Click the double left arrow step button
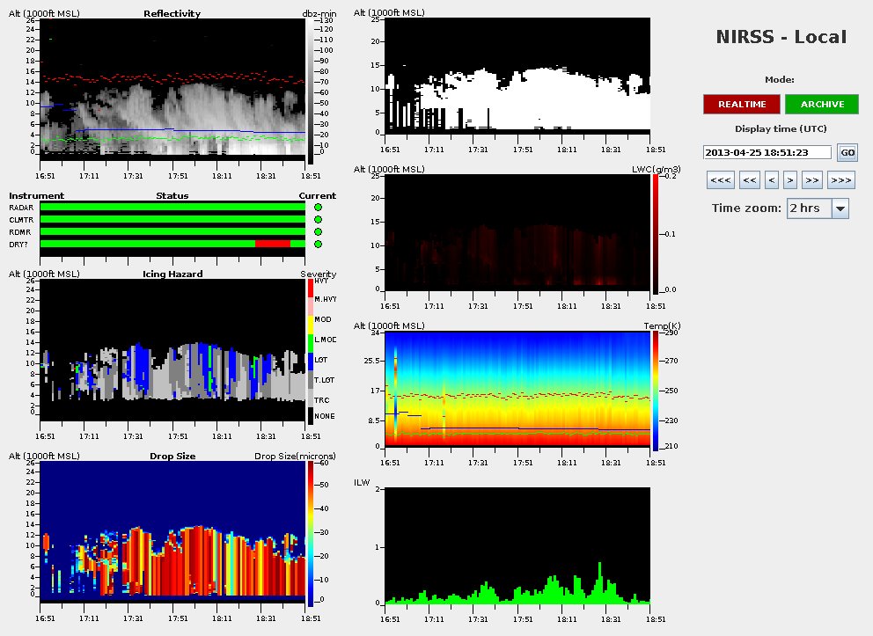Image resolution: width=873 pixels, height=636 pixels. point(750,180)
